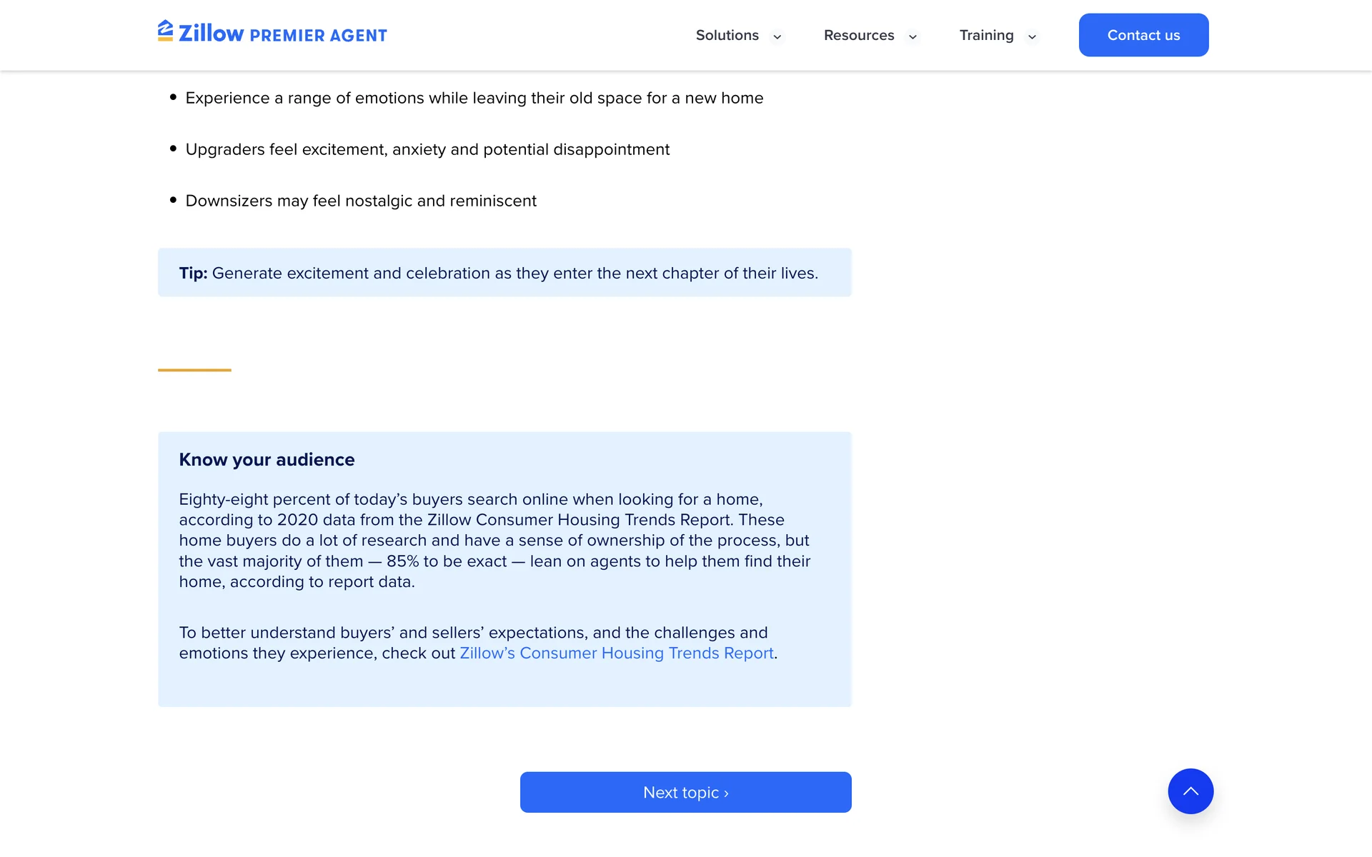
Task: Click the Experience a range of emotions bullet
Action: tap(474, 99)
